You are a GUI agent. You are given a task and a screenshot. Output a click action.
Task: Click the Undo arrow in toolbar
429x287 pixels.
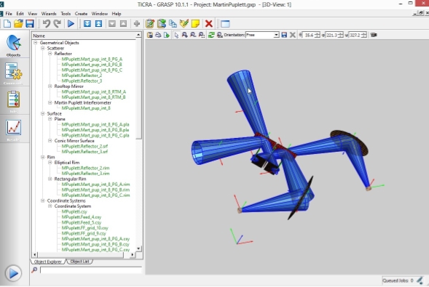pyautogui.click(x=46, y=24)
